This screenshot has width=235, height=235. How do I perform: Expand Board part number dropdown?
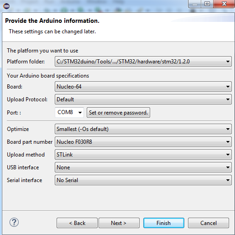pyautogui.click(x=143, y=142)
